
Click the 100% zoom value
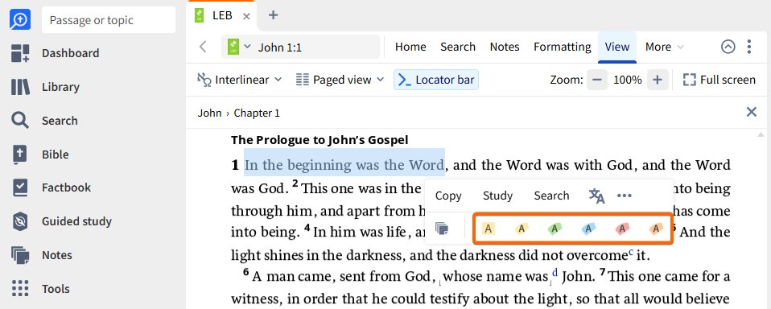pyautogui.click(x=628, y=80)
